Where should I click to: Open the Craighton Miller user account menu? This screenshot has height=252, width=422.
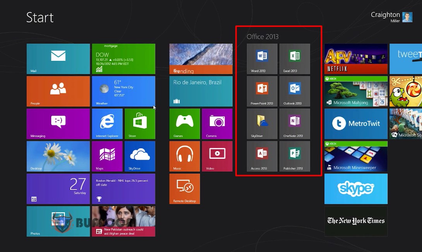(x=391, y=17)
